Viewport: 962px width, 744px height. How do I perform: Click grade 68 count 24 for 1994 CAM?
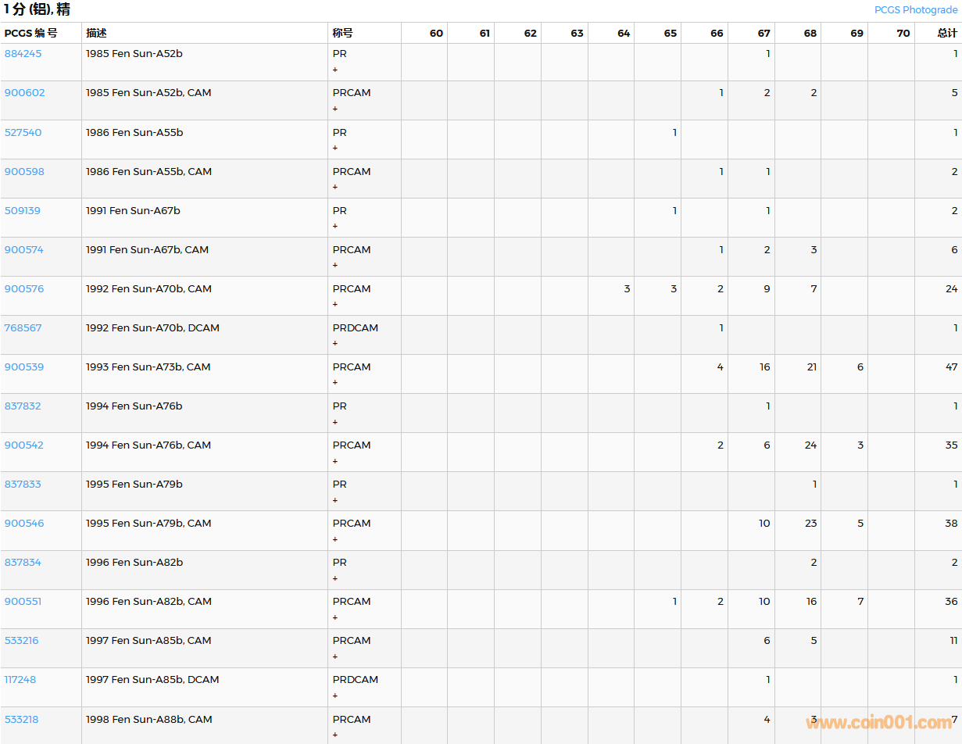pyautogui.click(x=810, y=445)
